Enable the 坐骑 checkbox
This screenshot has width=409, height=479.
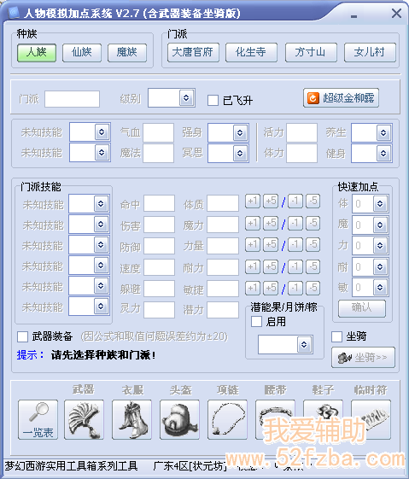pyautogui.click(x=336, y=336)
